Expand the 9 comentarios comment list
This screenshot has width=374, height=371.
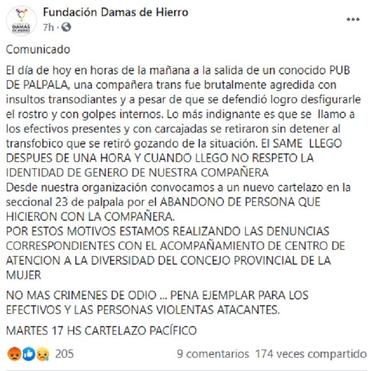[x=213, y=354]
